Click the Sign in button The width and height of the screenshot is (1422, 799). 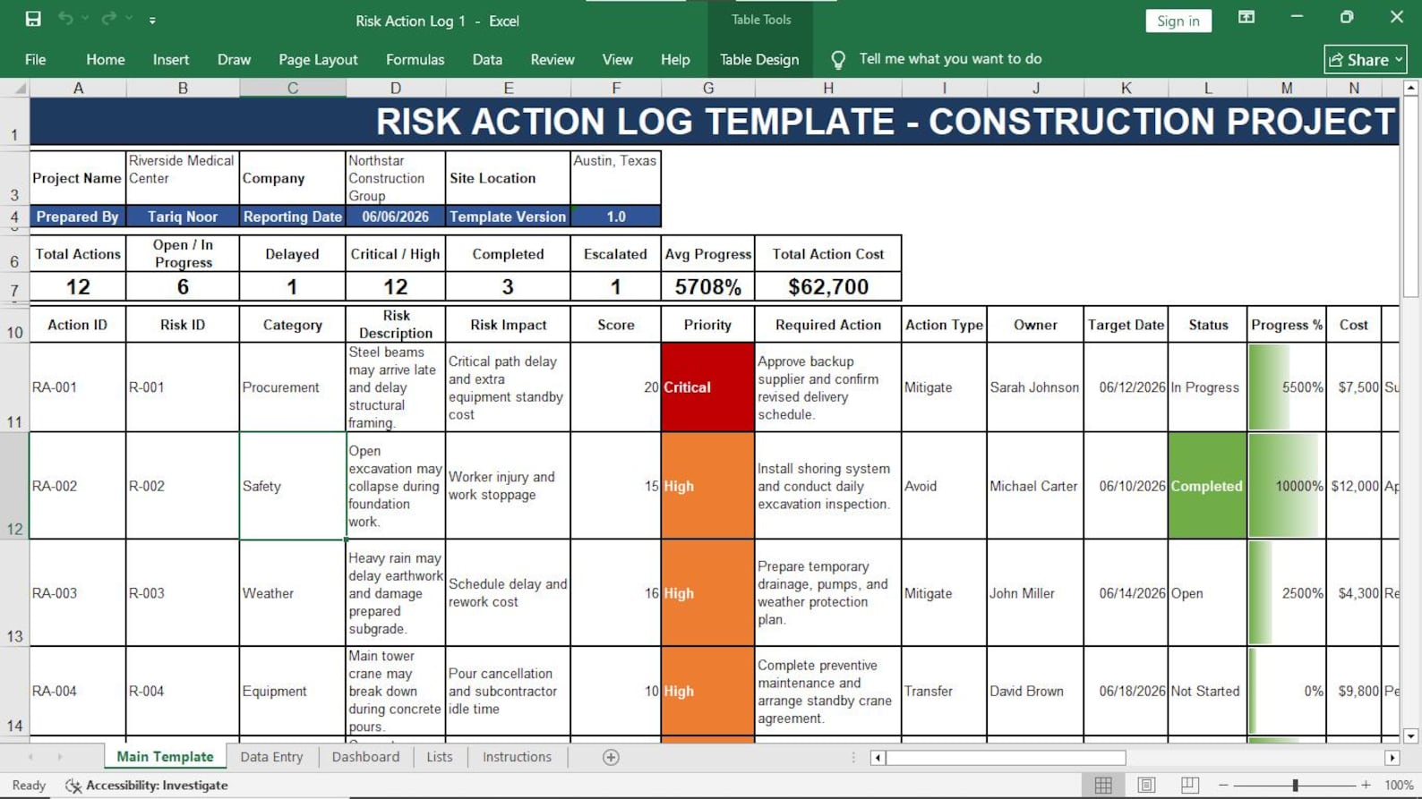click(1178, 21)
